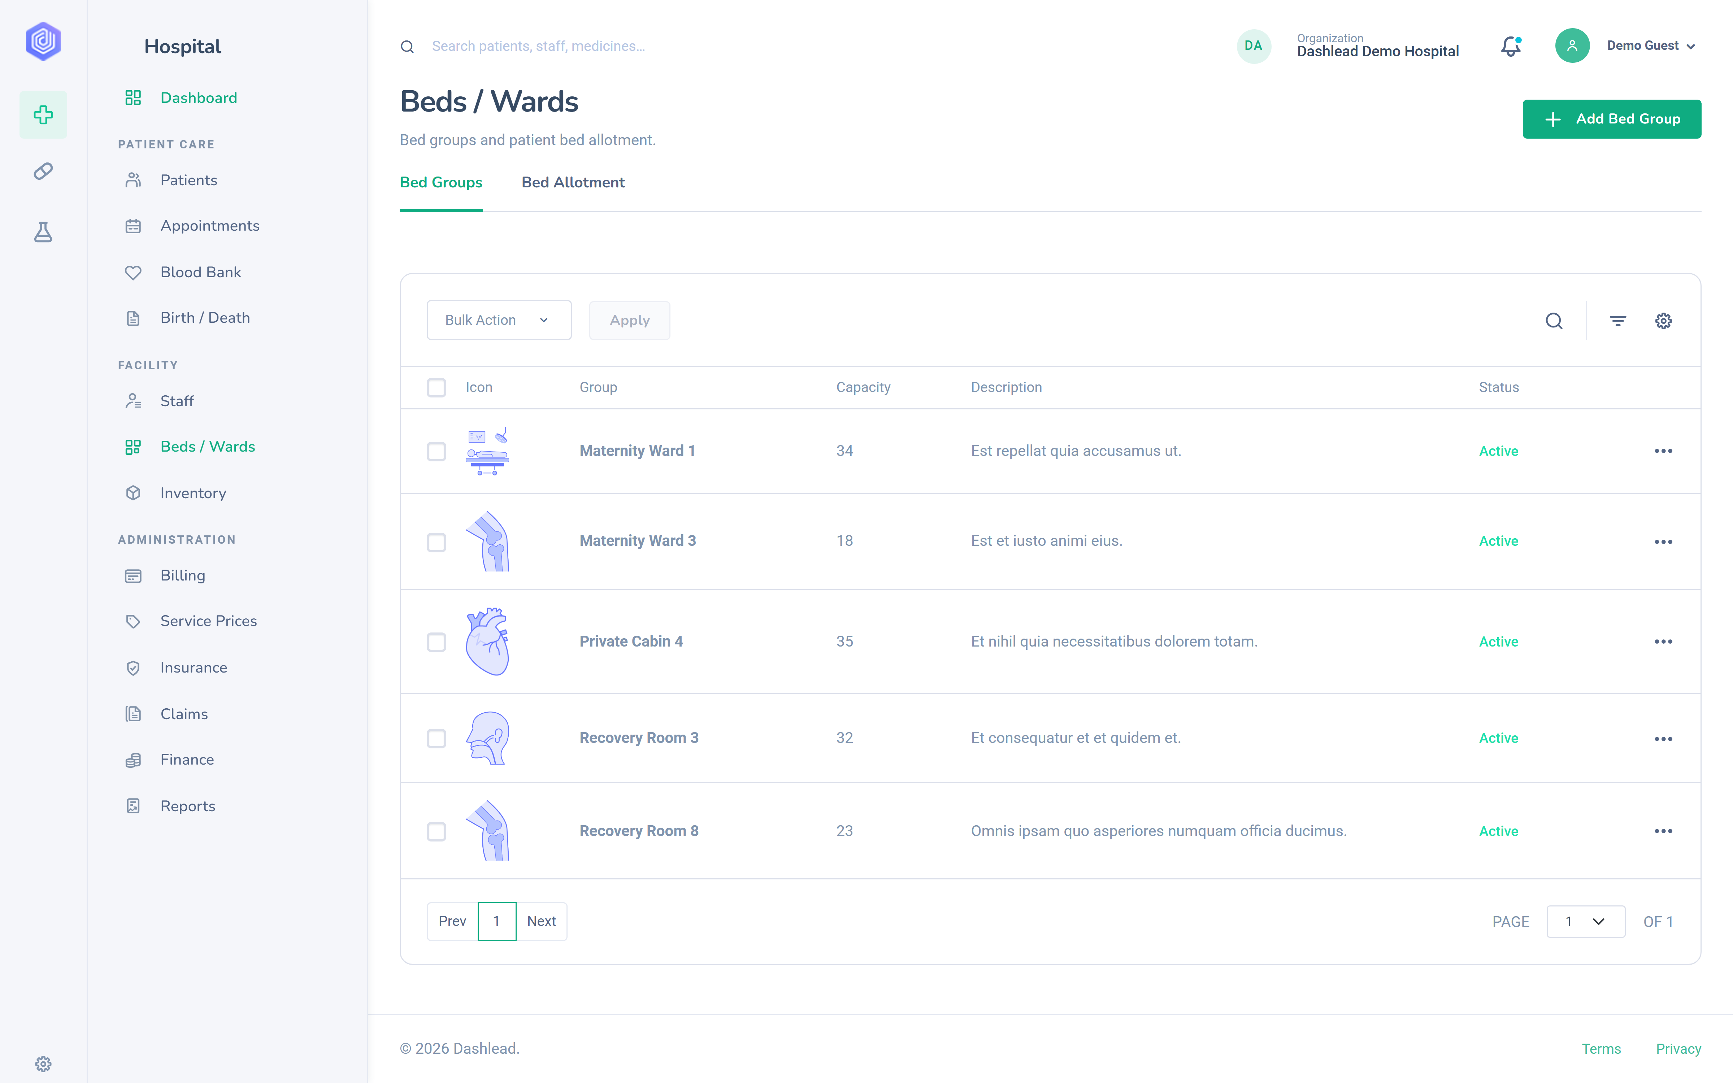
Task: Click the green Demo Guest user avatar
Action: (1572, 46)
